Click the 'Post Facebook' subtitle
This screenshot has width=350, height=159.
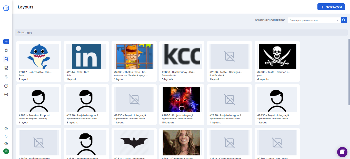tap(217, 76)
